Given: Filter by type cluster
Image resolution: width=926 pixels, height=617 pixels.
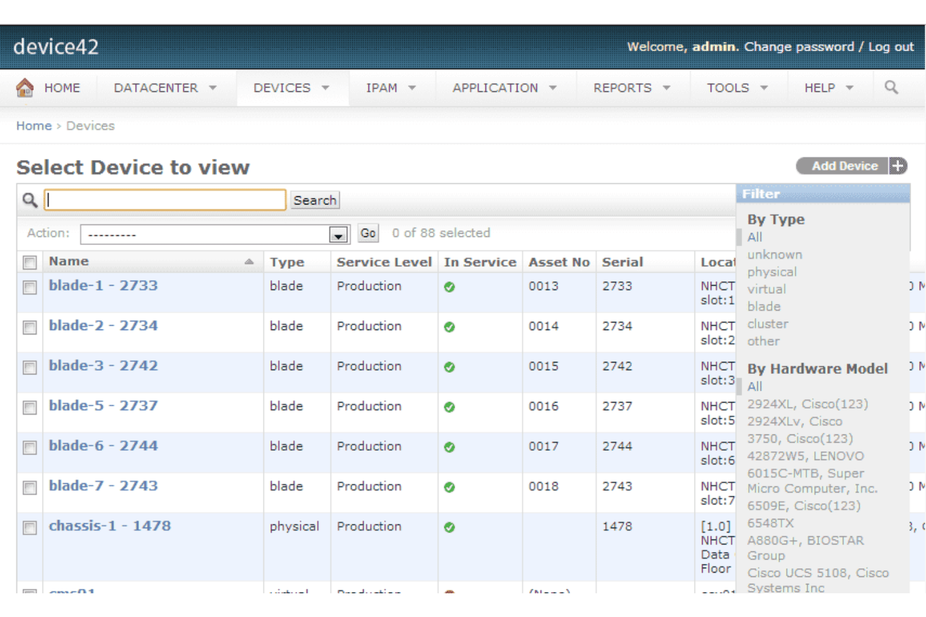Looking at the screenshot, I should (768, 324).
